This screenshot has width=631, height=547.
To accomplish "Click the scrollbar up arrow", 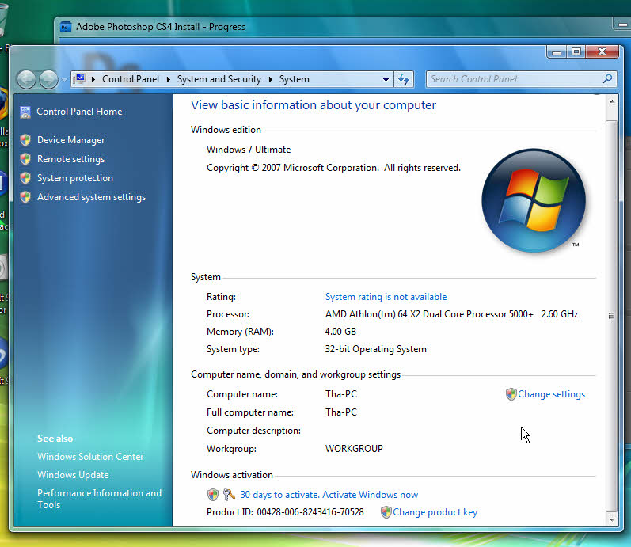I will click(612, 101).
